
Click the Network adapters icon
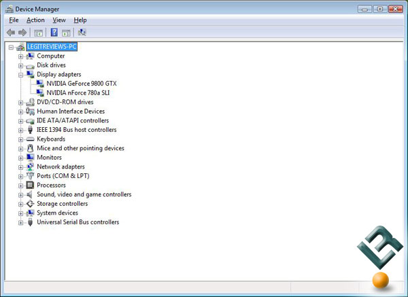pyautogui.click(x=30, y=167)
